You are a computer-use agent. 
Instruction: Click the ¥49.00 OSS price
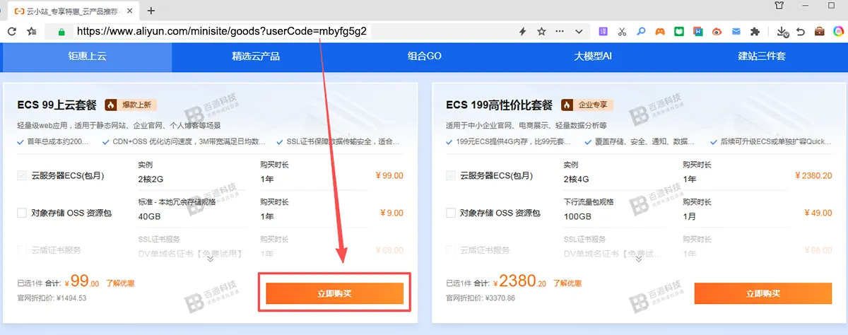(x=818, y=213)
